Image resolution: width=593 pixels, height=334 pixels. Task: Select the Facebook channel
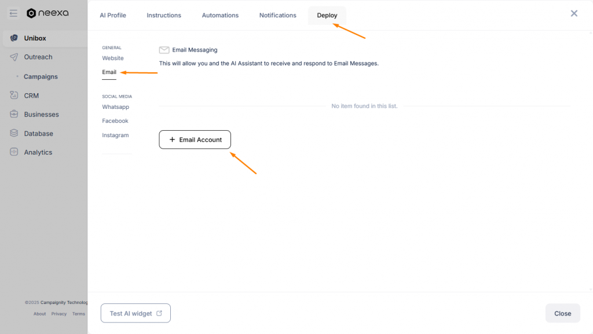115,120
